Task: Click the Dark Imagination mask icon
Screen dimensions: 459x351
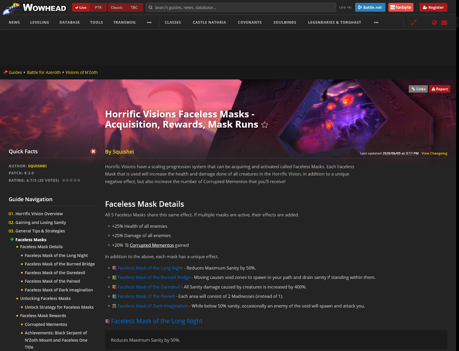Action: (114, 306)
